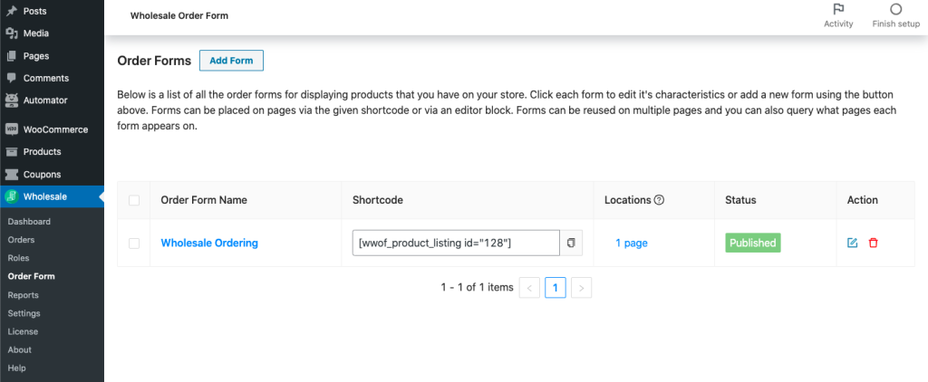The height and width of the screenshot is (382, 928).
Task: Click the Order Forms heading
Action: point(154,61)
